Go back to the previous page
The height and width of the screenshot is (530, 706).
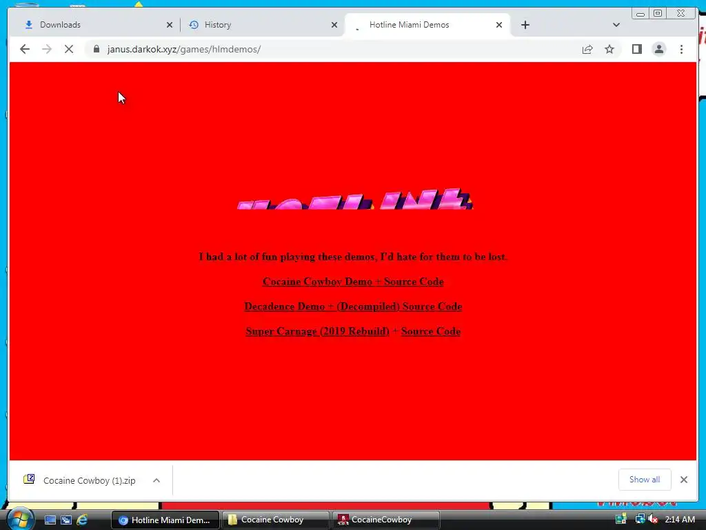[x=25, y=49]
